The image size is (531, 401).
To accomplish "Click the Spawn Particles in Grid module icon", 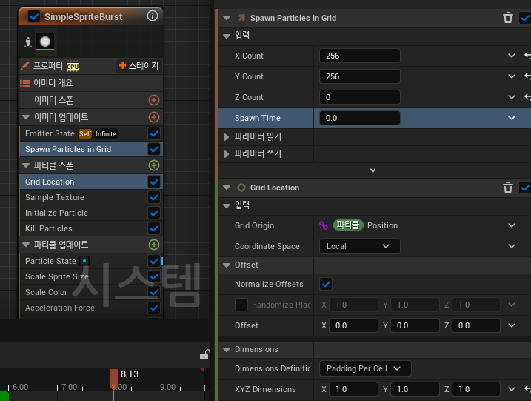I will (241, 18).
